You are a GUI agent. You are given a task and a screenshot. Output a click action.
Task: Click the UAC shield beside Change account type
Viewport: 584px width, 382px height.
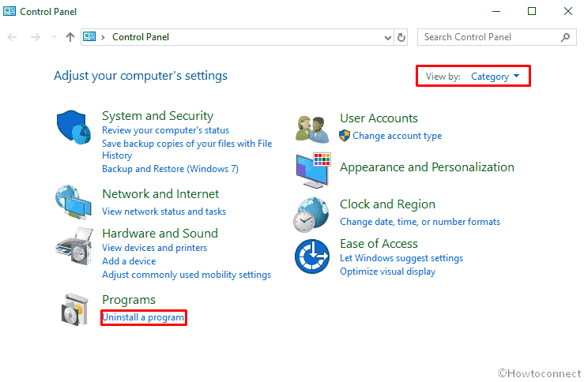345,136
